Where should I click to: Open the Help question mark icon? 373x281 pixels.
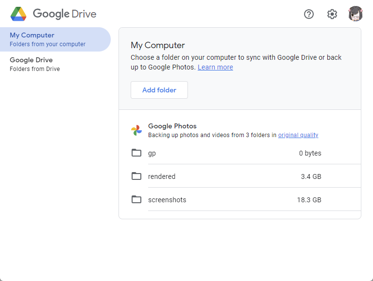[x=309, y=14]
